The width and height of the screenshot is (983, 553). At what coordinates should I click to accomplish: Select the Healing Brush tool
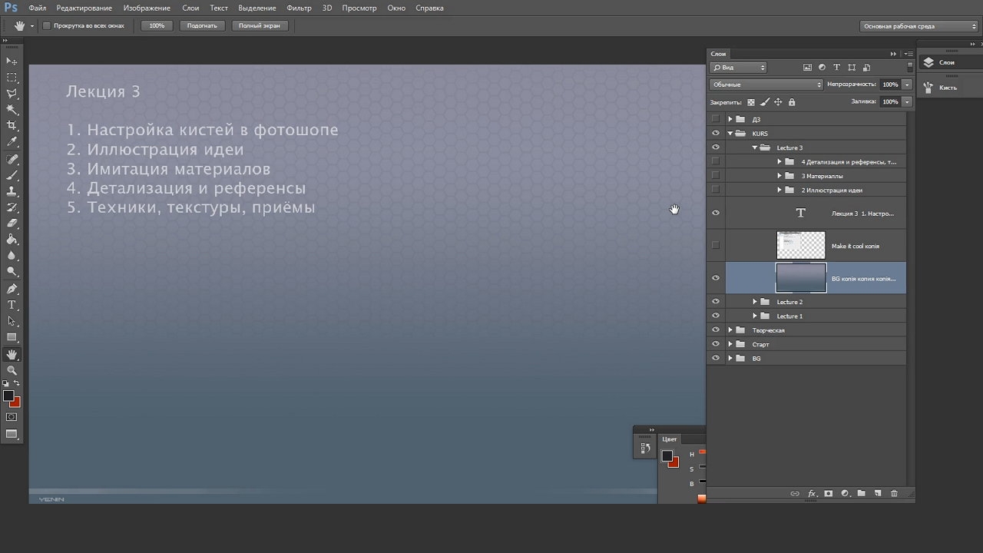[12, 159]
